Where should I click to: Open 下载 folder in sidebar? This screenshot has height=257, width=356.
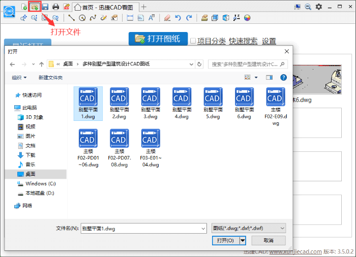coord(26,155)
